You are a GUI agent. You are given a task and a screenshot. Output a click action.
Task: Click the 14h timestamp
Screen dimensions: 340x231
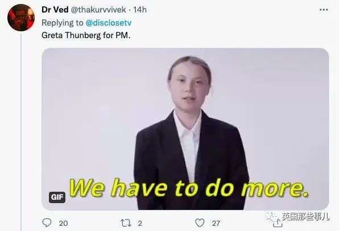[140, 10]
